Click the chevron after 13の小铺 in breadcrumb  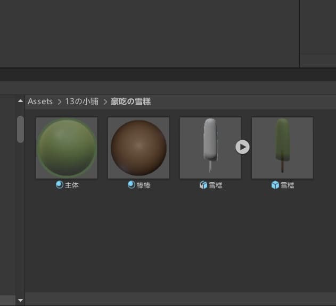pyautogui.click(x=105, y=101)
